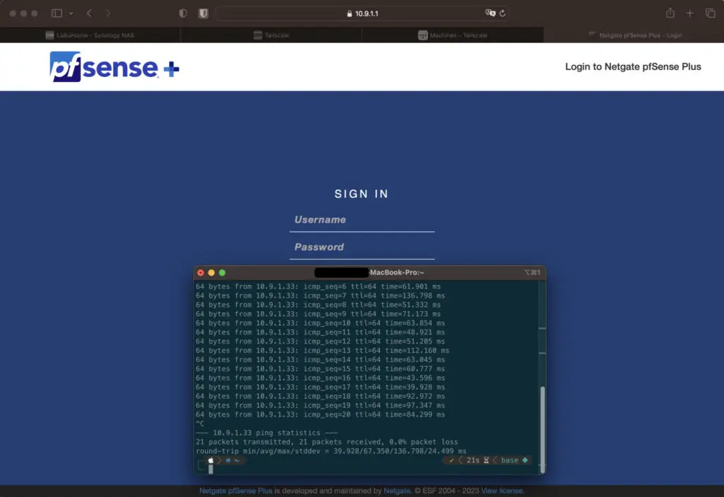Open the View license footer link
Image resolution: width=724 pixels, height=497 pixels.
503,491
